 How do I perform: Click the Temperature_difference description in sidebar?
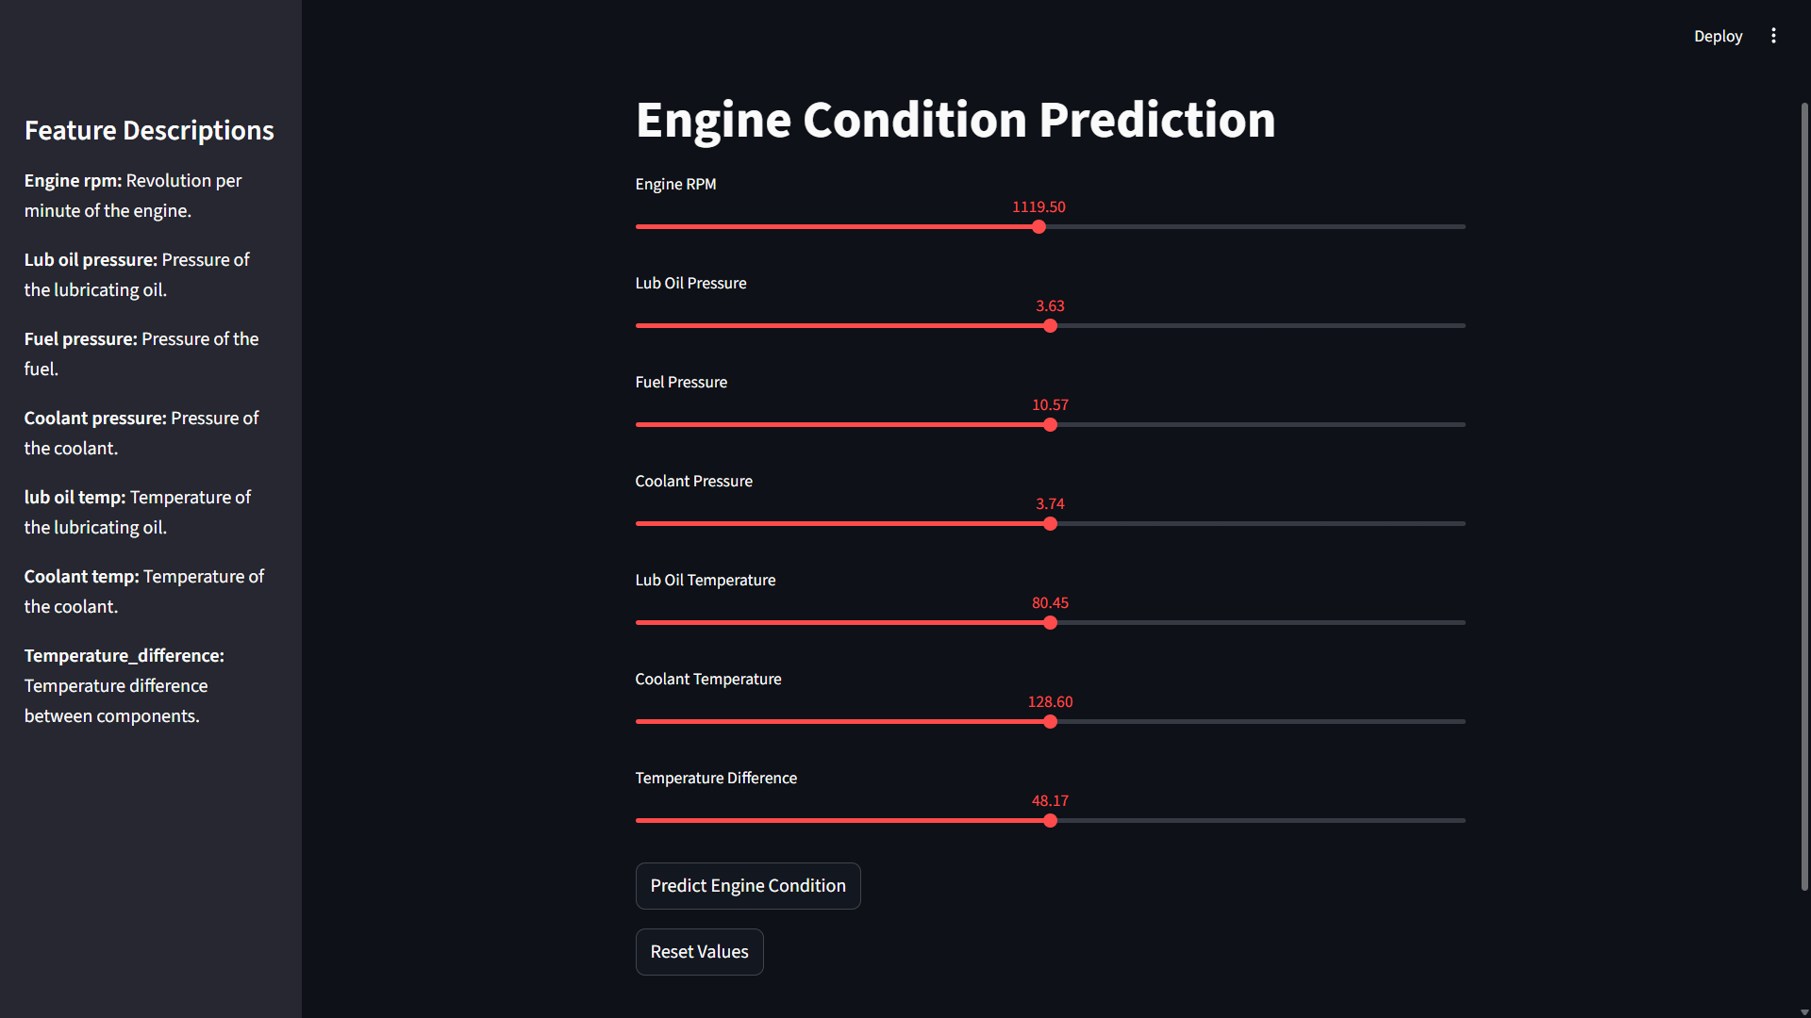(x=125, y=685)
